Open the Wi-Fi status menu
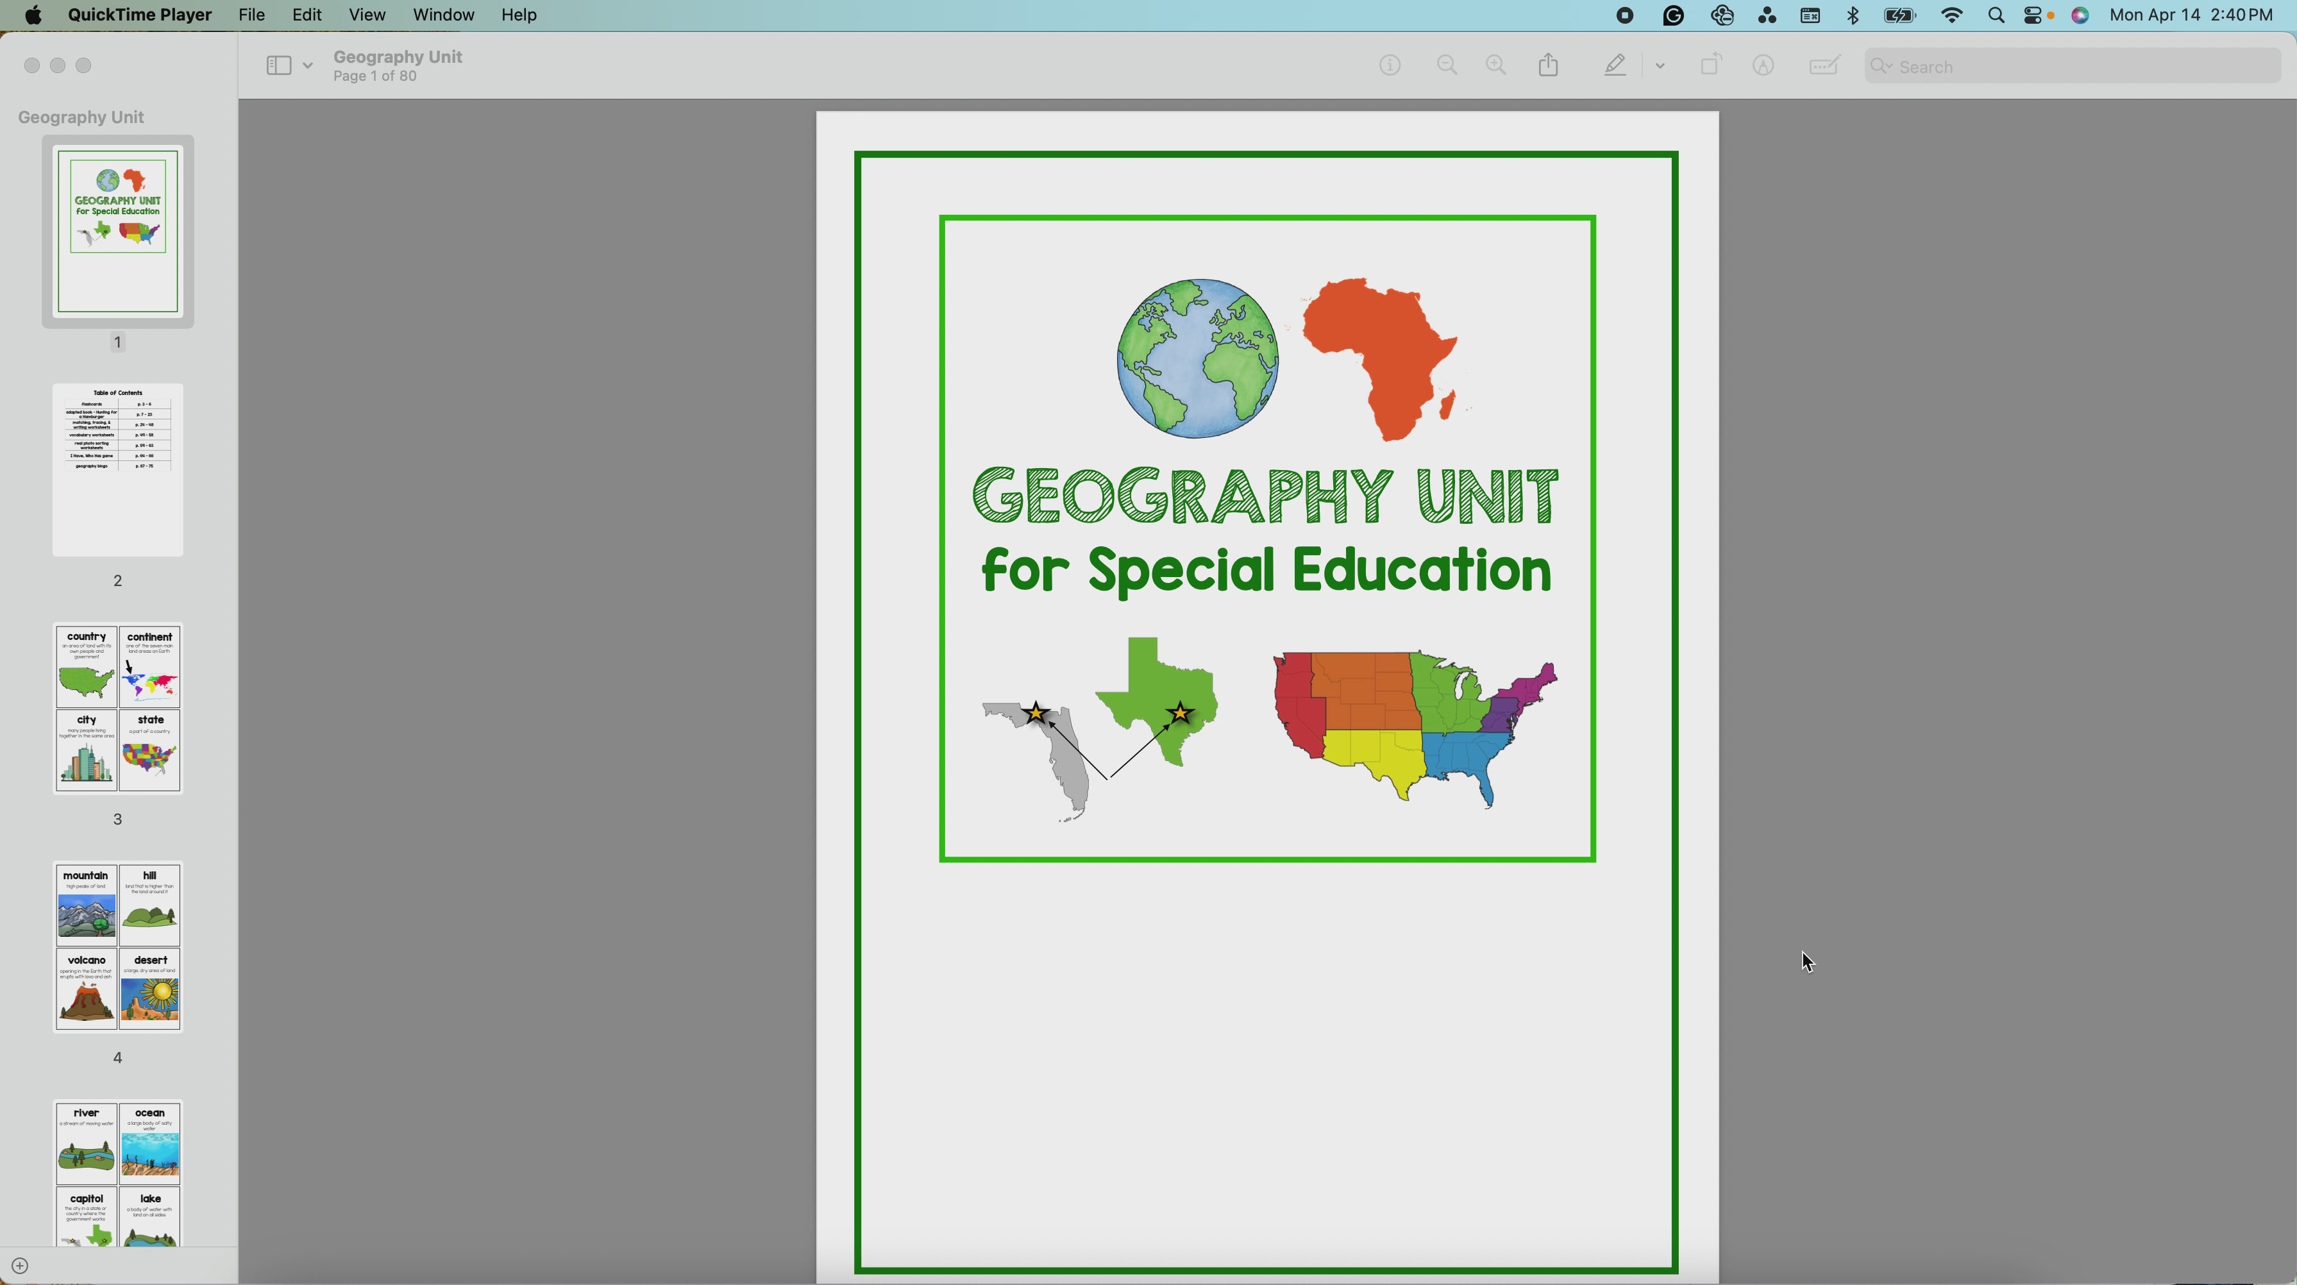 (x=1952, y=15)
